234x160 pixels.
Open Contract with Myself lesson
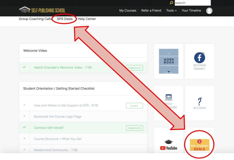49,128
